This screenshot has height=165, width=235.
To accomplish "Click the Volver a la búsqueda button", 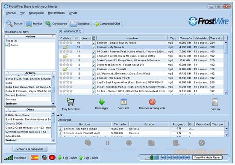I will coord(30,149).
